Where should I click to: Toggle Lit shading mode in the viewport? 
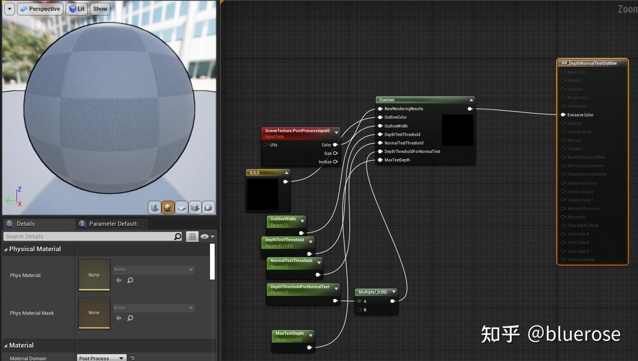pos(76,8)
